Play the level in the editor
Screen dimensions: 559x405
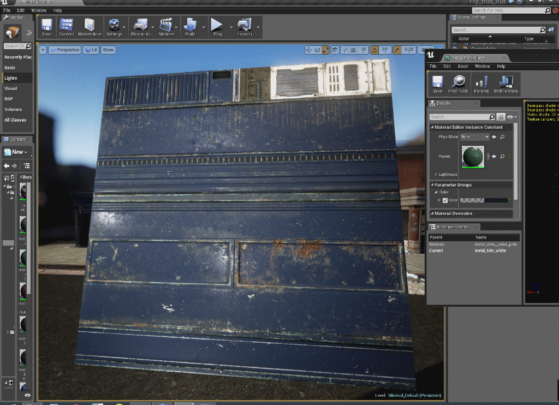pyautogui.click(x=217, y=27)
